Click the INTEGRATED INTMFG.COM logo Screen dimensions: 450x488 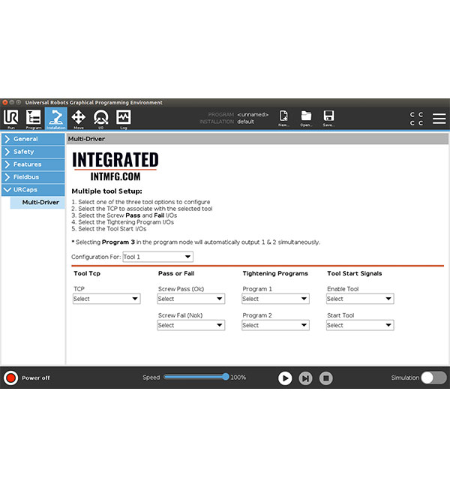115,167
